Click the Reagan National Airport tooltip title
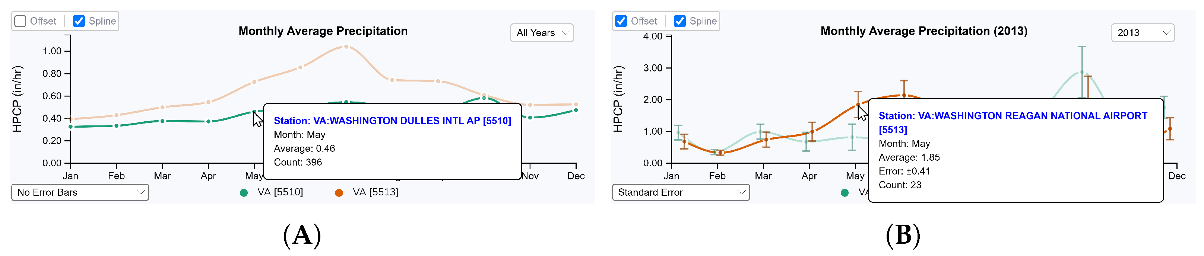 click(x=1013, y=116)
